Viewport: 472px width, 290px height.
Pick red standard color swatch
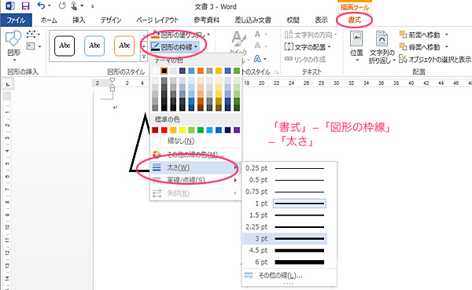[x=164, y=130]
